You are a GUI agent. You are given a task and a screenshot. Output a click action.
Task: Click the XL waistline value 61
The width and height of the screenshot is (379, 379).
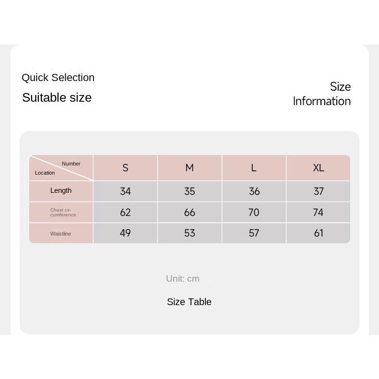click(x=319, y=233)
